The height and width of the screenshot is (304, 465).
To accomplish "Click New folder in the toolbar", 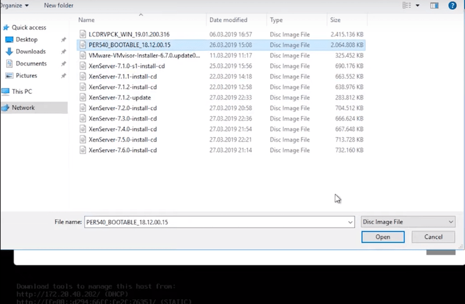I will pos(58,5).
